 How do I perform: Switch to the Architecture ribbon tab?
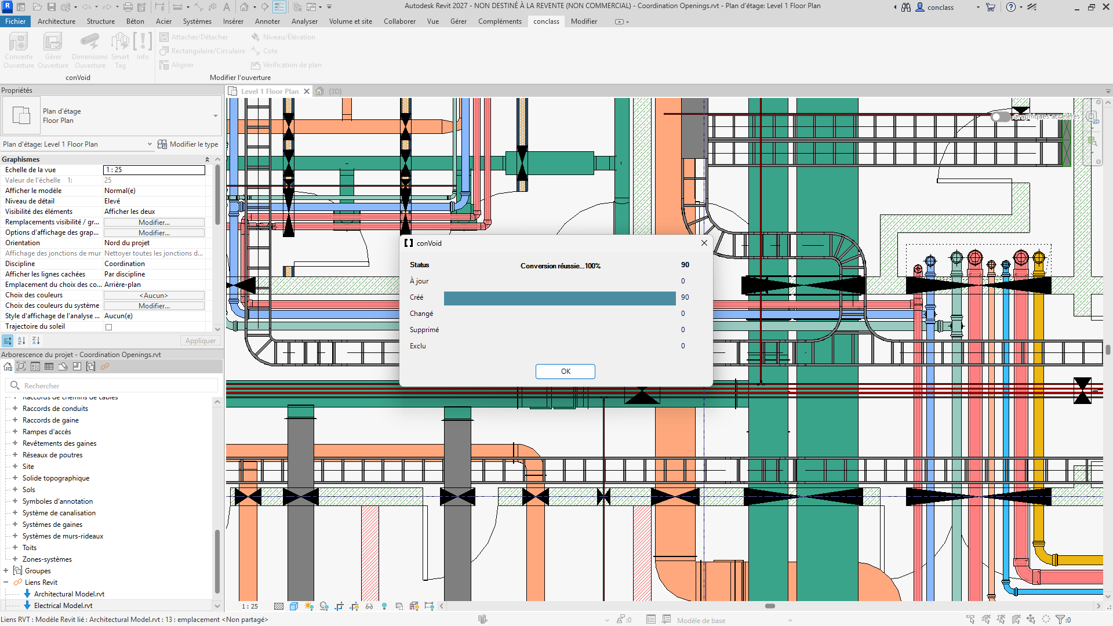(x=56, y=21)
